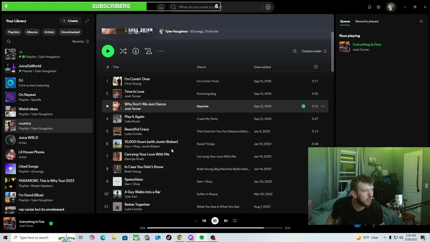The image size is (430, 242).
Task: Open the Juice WRLD artist entry
Action: pyautogui.click(x=47, y=140)
